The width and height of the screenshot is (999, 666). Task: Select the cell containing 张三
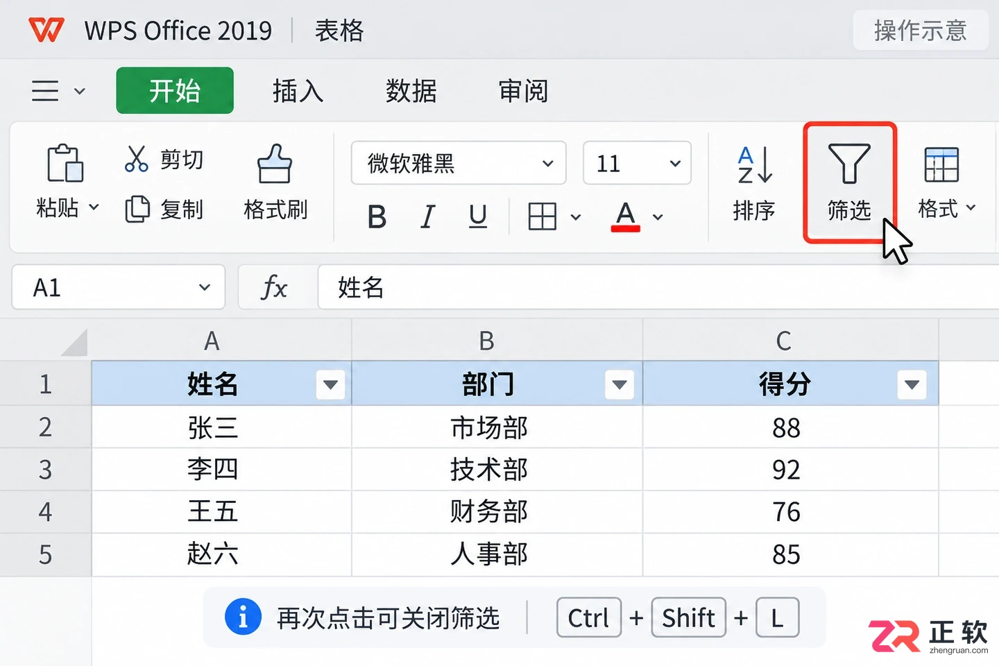coord(222,427)
